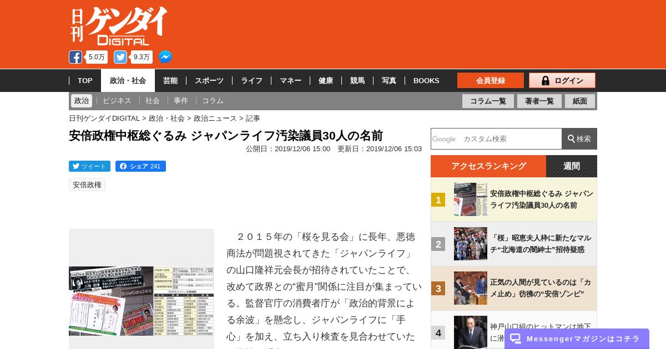Open ranking 1 ジャパンライフ汚染議員 headline

pyautogui.click(x=542, y=199)
